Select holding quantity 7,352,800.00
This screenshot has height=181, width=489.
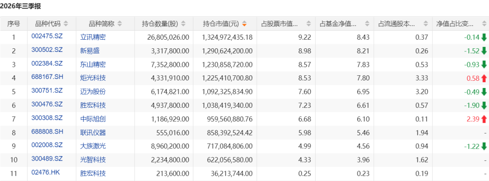(x=170, y=65)
